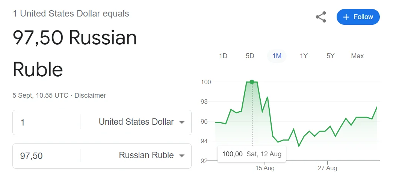The width and height of the screenshot is (402, 180).
Task: Click the US Dollar amount input field
Action: (45, 123)
